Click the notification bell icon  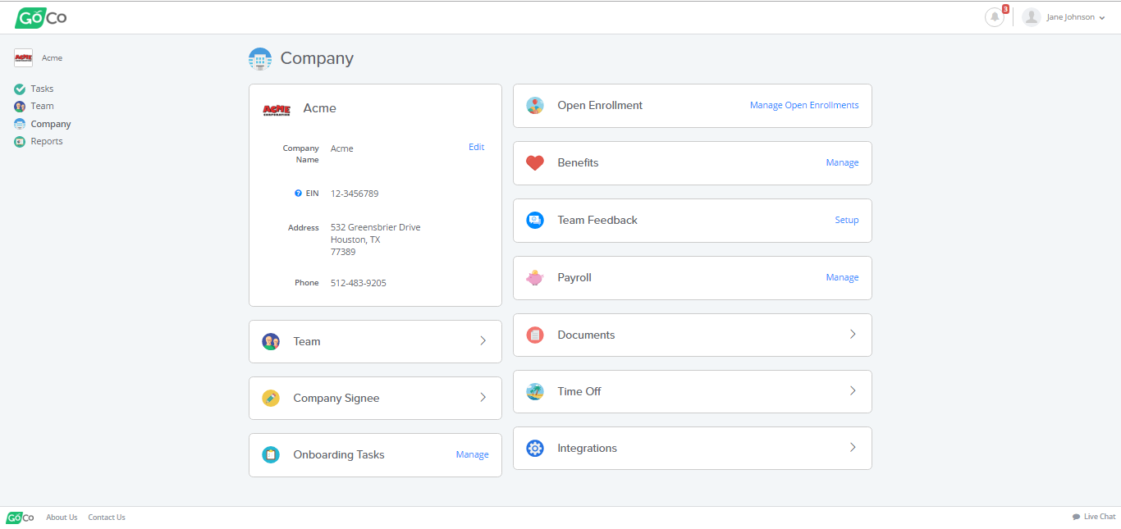(994, 17)
